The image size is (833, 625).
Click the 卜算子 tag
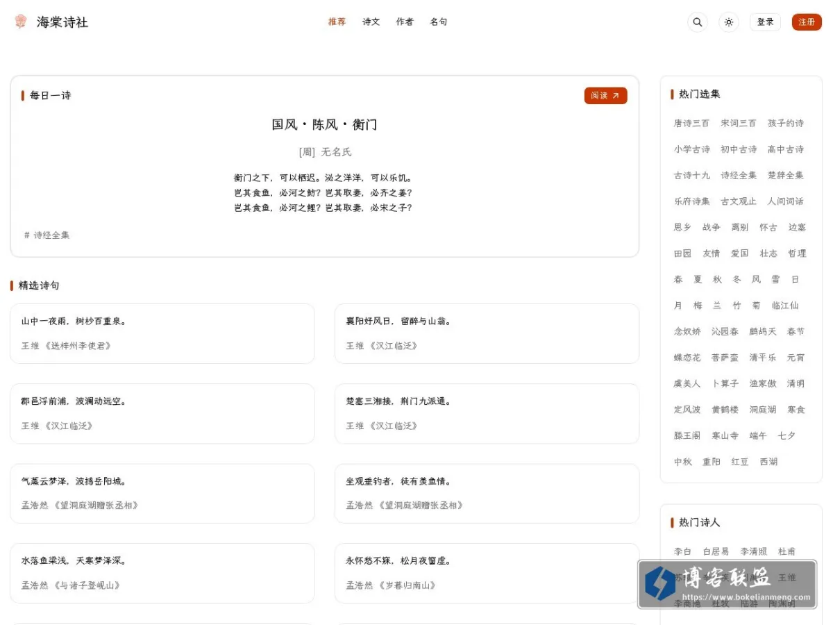[725, 384]
